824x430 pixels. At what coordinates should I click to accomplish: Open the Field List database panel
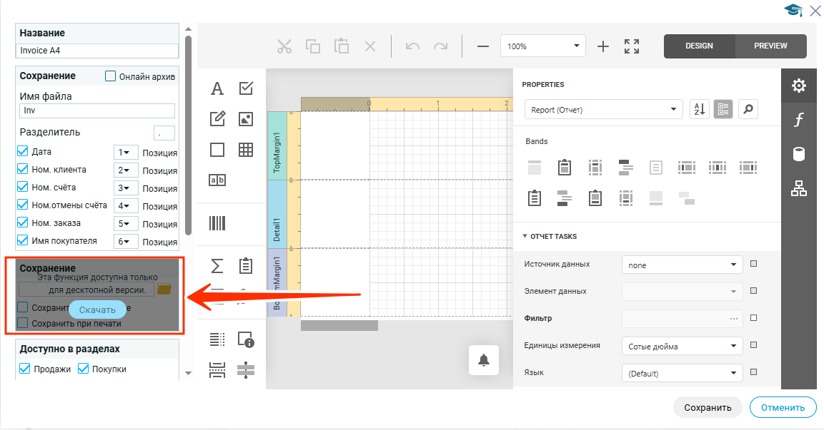(799, 154)
